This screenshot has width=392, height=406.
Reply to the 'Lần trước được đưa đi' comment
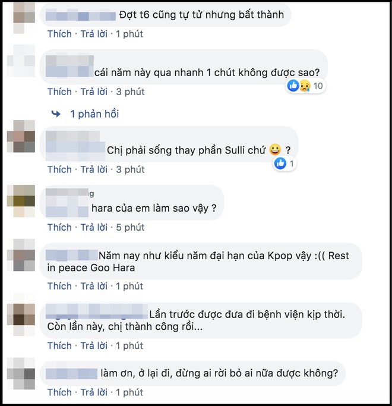coord(94,346)
